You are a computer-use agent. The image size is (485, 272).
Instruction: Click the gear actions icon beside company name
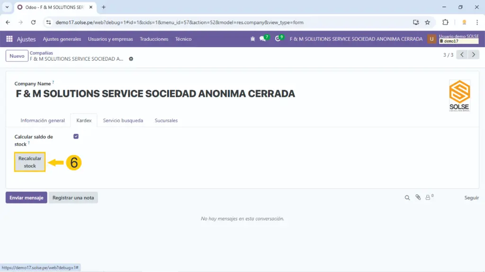[131, 59]
